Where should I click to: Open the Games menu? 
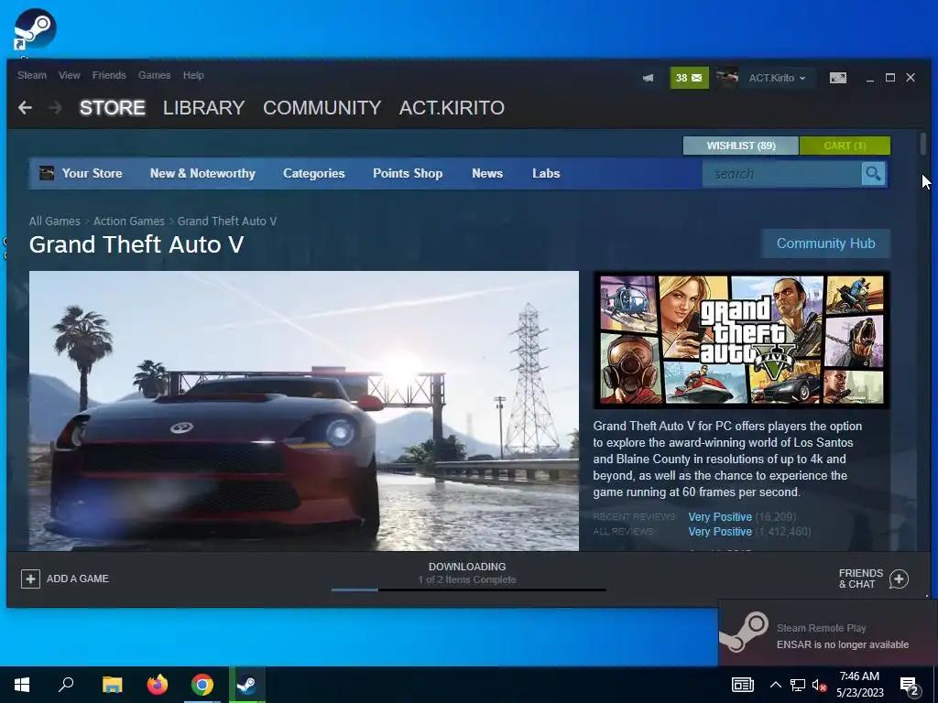coord(154,75)
